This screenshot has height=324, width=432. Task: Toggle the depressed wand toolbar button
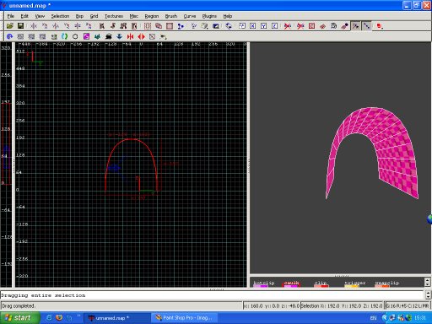pos(356,26)
